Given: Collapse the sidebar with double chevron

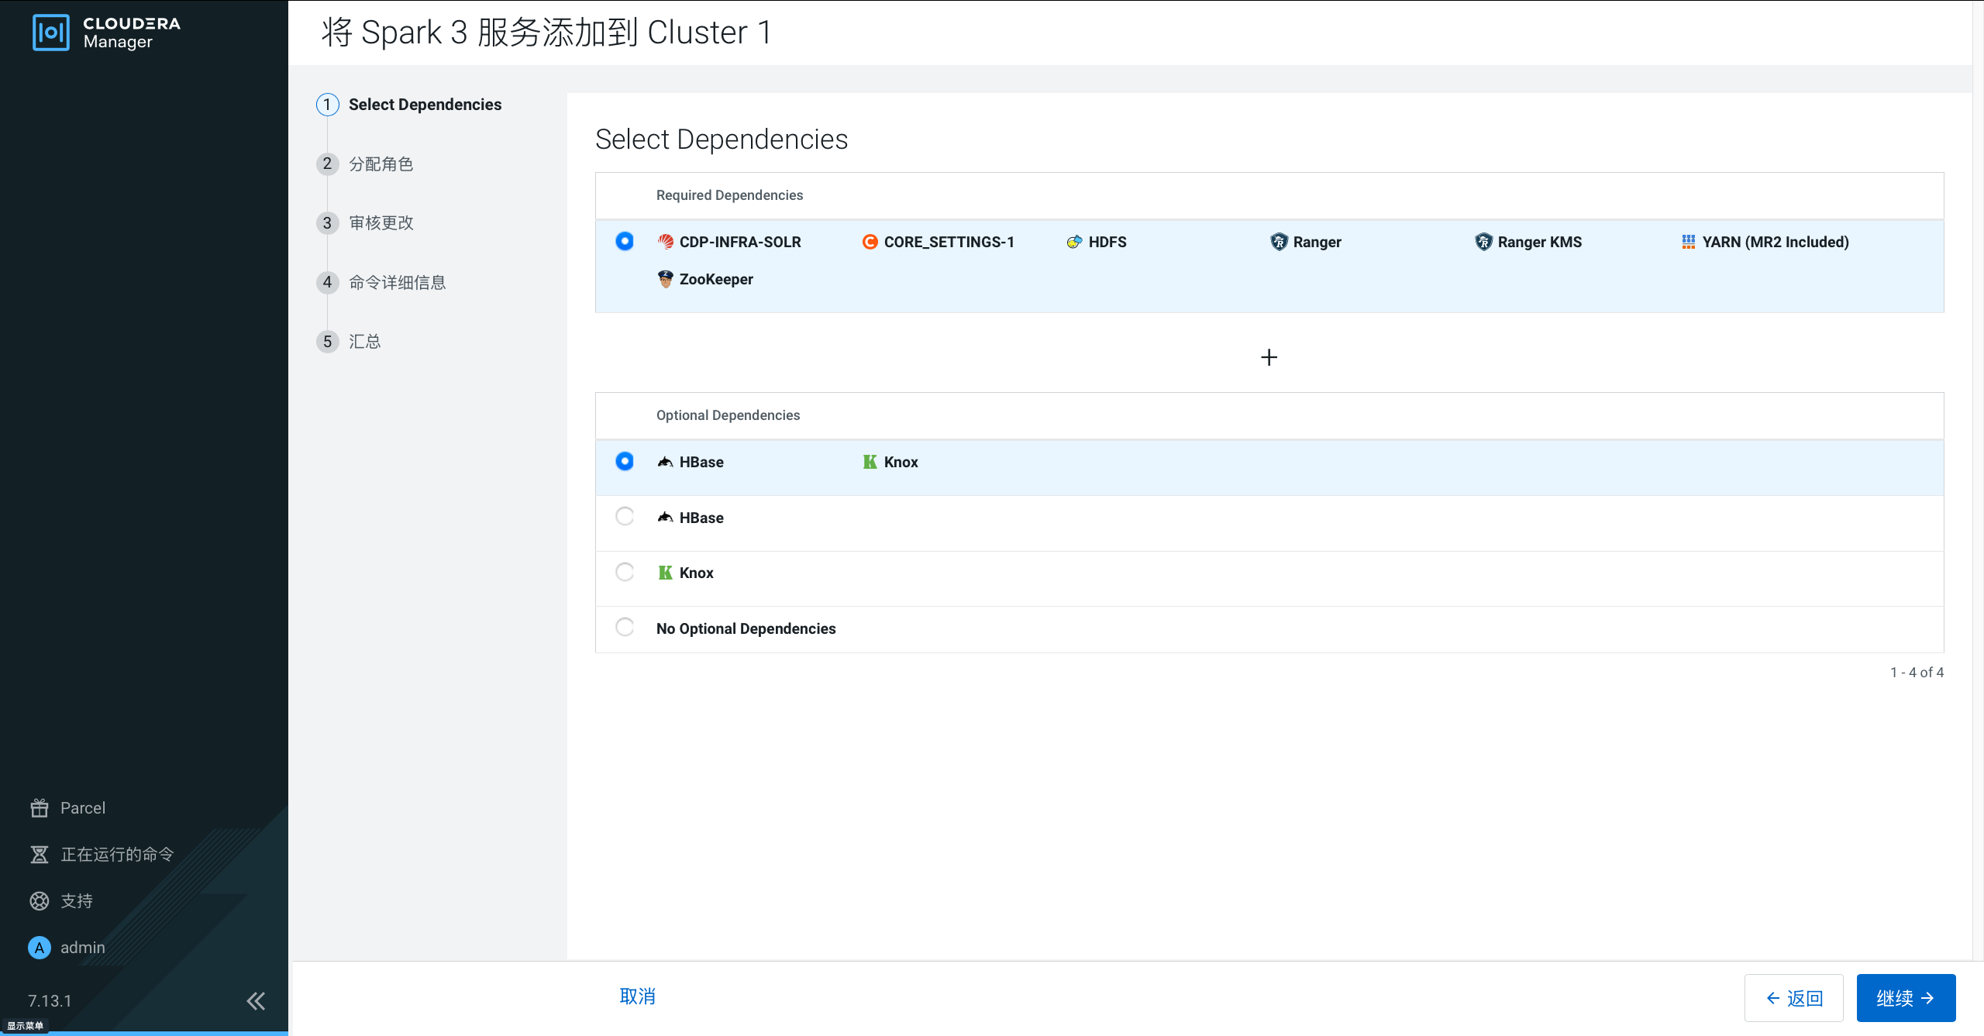Looking at the screenshot, I should click(256, 1001).
